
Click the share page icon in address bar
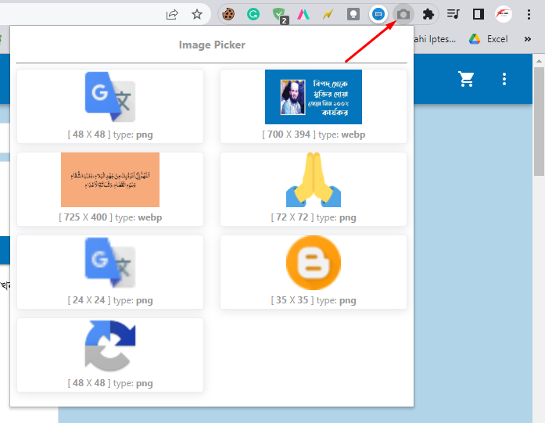[x=172, y=14]
